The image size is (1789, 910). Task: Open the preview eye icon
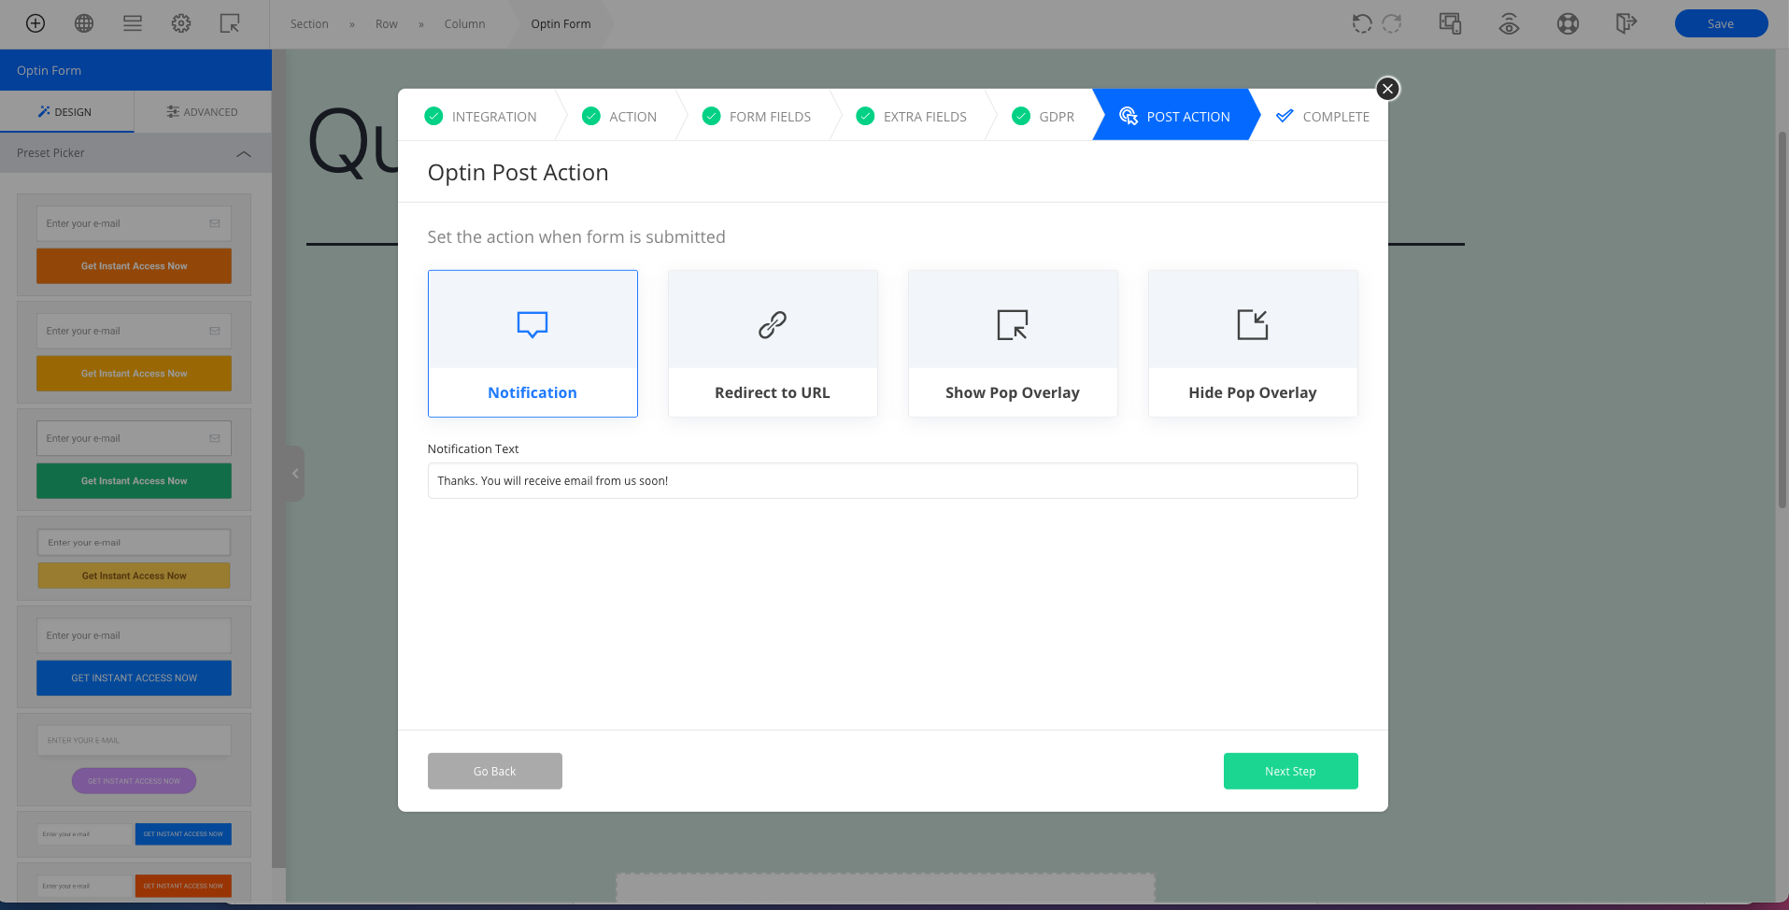click(x=1509, y=23)
